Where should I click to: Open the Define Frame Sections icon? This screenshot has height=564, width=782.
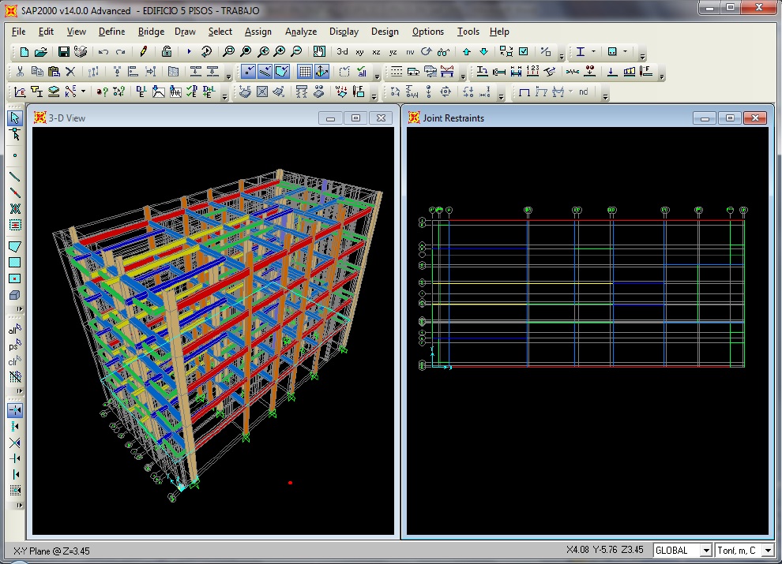point(36,92)
